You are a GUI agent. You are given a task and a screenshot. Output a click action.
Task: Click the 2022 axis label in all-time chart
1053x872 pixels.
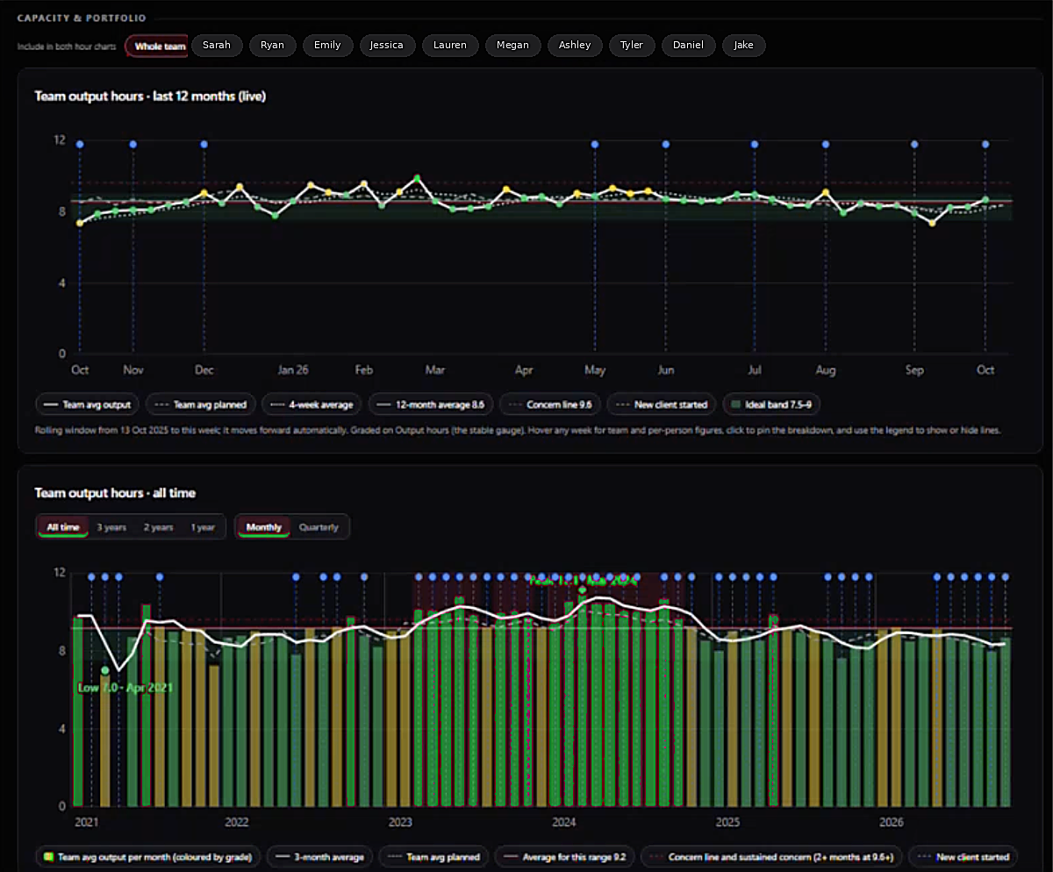click(237, 822)
